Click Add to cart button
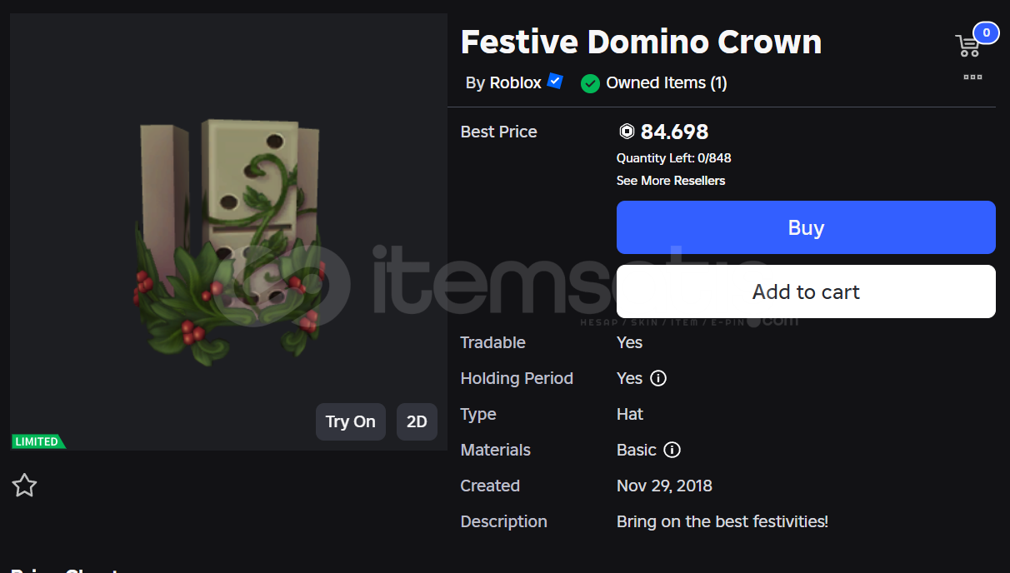The image size is (1010, 573). (x=806, y=291)
